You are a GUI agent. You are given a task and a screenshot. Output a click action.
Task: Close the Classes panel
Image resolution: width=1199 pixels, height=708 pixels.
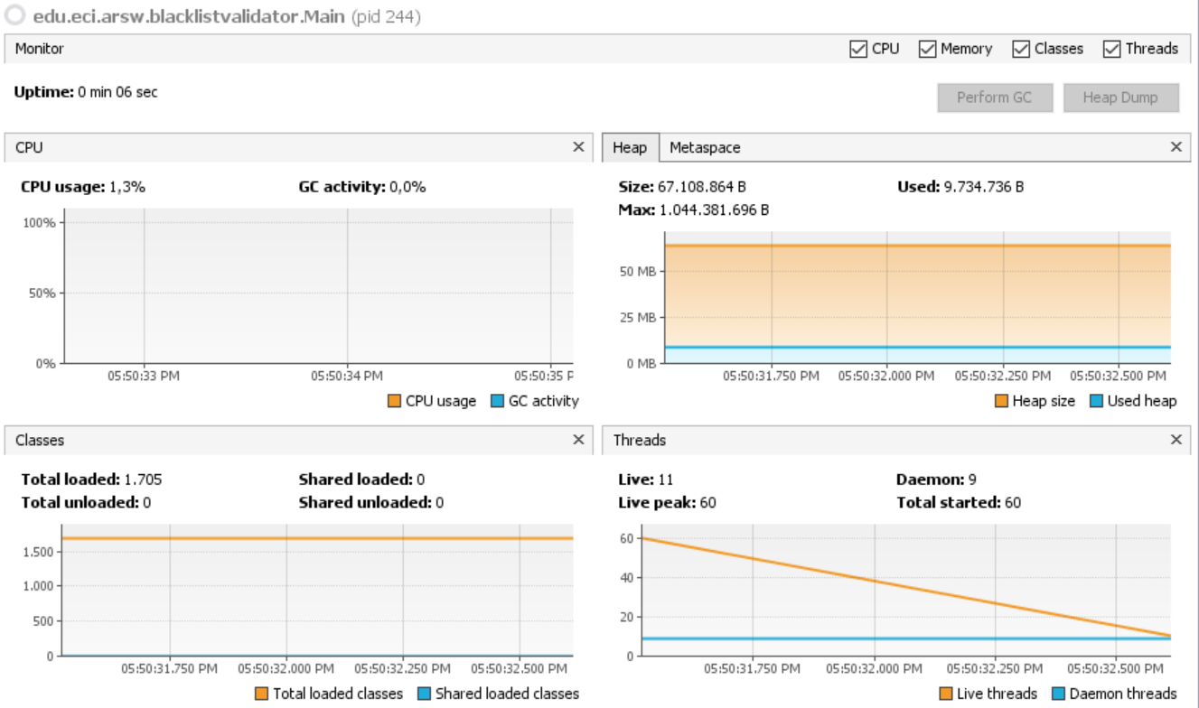[x=578, y=440]
